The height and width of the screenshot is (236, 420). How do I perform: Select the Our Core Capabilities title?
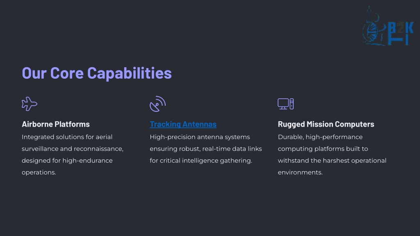(97, 73)
